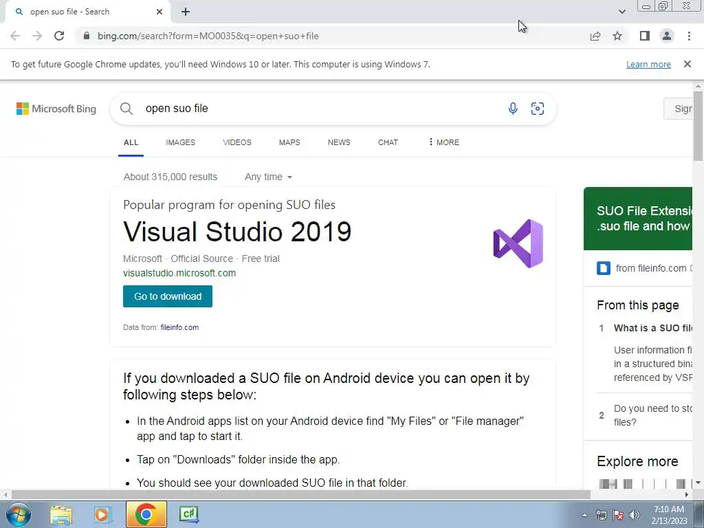Open a new tab with the plus button
Viewport: 704px width, 528px height.
pyautogui.click(x=186, y=12)
